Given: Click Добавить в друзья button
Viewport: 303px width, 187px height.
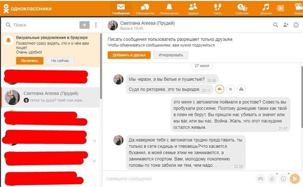Looking at the screenshot, I should (x=129, y=55).
